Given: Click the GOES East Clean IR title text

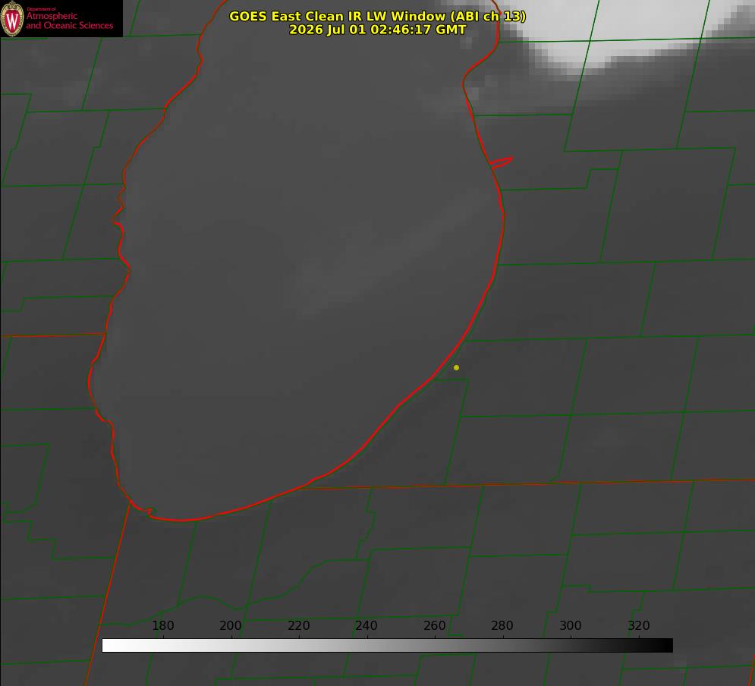Looking at the screenshot, I should point(378,16).
